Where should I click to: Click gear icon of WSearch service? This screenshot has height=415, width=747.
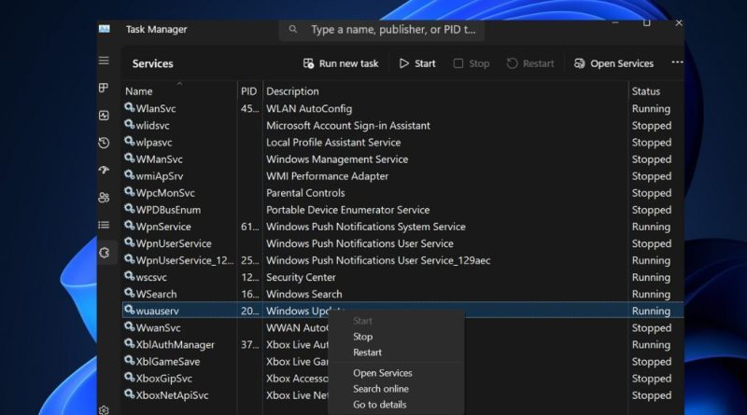pyautogui.click(x=130, y=293)
